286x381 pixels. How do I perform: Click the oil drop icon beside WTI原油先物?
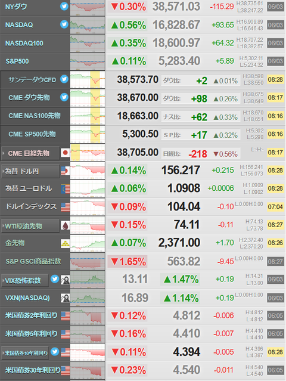[x=66, y=225]
